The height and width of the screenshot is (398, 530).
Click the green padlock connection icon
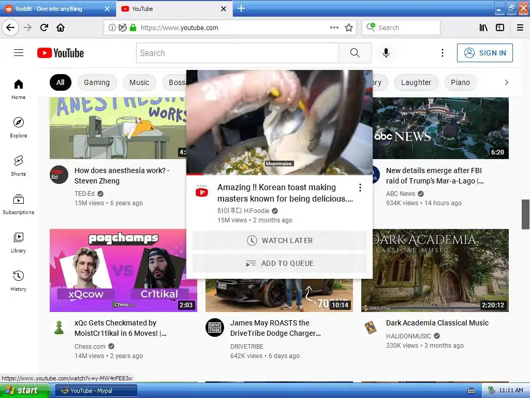[133, 28]
